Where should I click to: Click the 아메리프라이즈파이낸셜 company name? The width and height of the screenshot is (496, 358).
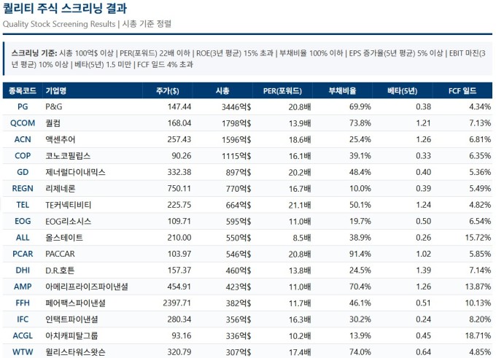click(x=86, y=287)
